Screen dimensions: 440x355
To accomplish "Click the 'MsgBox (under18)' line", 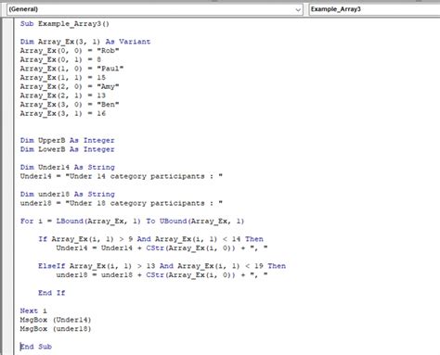I will pyautogui.click(x=56, y=329).
